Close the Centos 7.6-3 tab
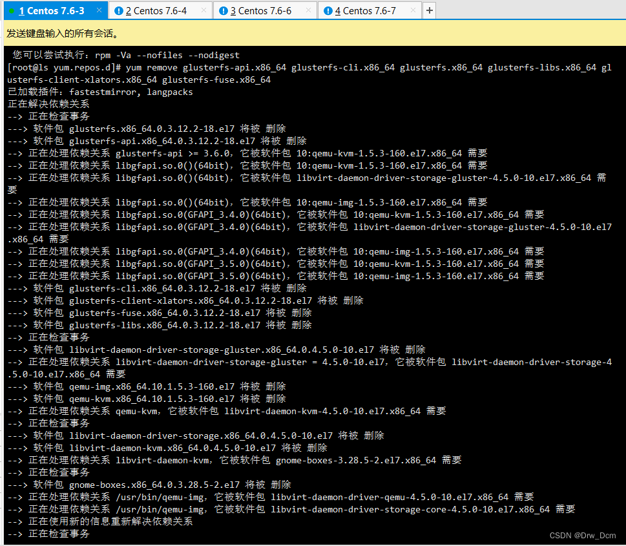 coord(99,10)
